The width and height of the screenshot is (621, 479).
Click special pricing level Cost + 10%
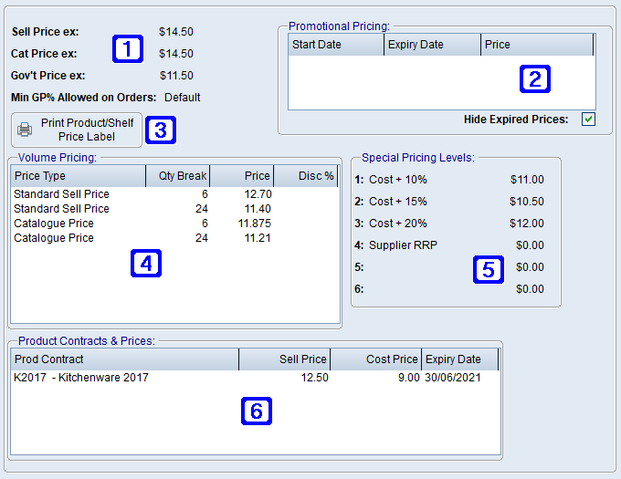[x=398, y=180]
